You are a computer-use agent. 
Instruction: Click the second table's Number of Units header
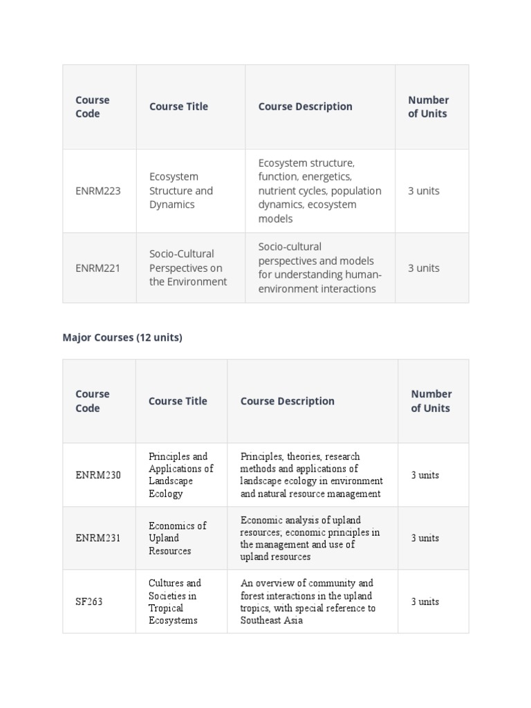coord(431,401)
